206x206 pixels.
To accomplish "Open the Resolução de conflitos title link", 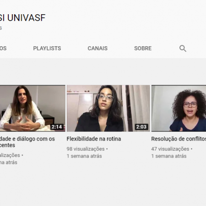I will pyautogui.click(x=179, y=139).
